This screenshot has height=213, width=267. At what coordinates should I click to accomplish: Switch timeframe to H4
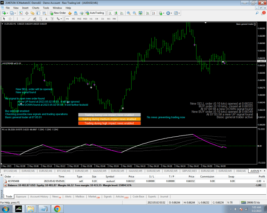(x=97, y=19)
